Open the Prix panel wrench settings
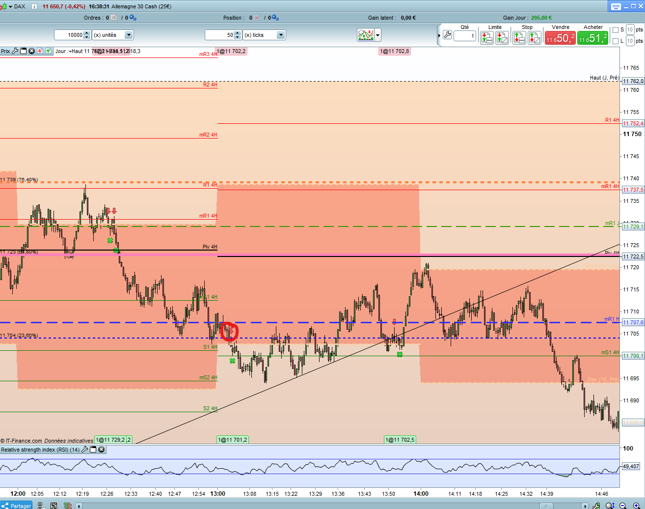Screen dimensions: 645x509 15,51
